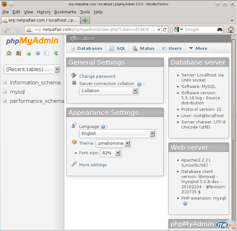The image size is (237, 231).
Task: Click the More settings link
Action: [93, 165]
